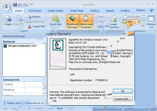Click the System Info... button
This screenshot has height=111, width=157.
click(x=123, y=99)
